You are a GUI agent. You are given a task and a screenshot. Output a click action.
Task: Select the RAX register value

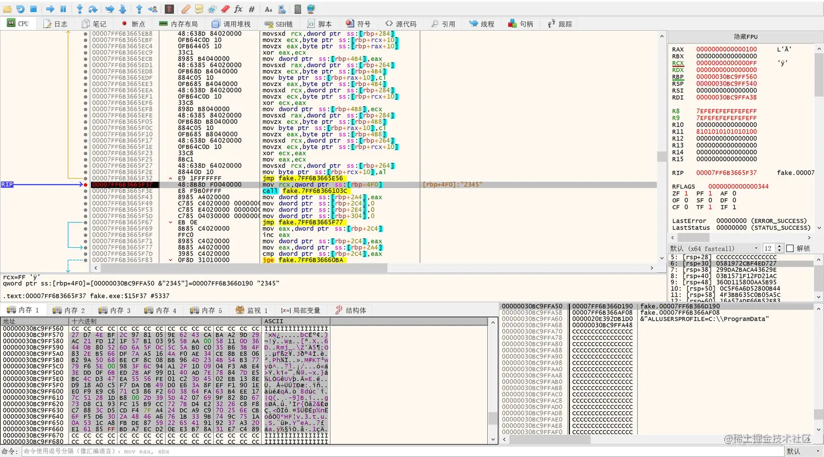pos(726,50)
